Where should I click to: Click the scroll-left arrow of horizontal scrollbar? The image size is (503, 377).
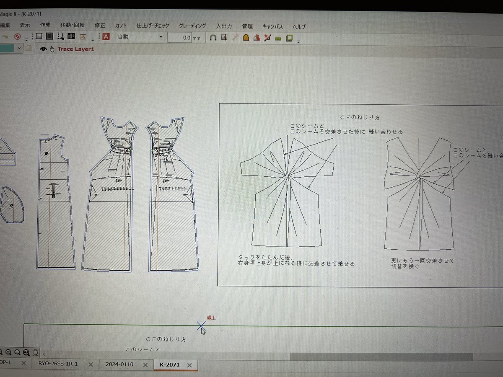(x=44, y=354)
